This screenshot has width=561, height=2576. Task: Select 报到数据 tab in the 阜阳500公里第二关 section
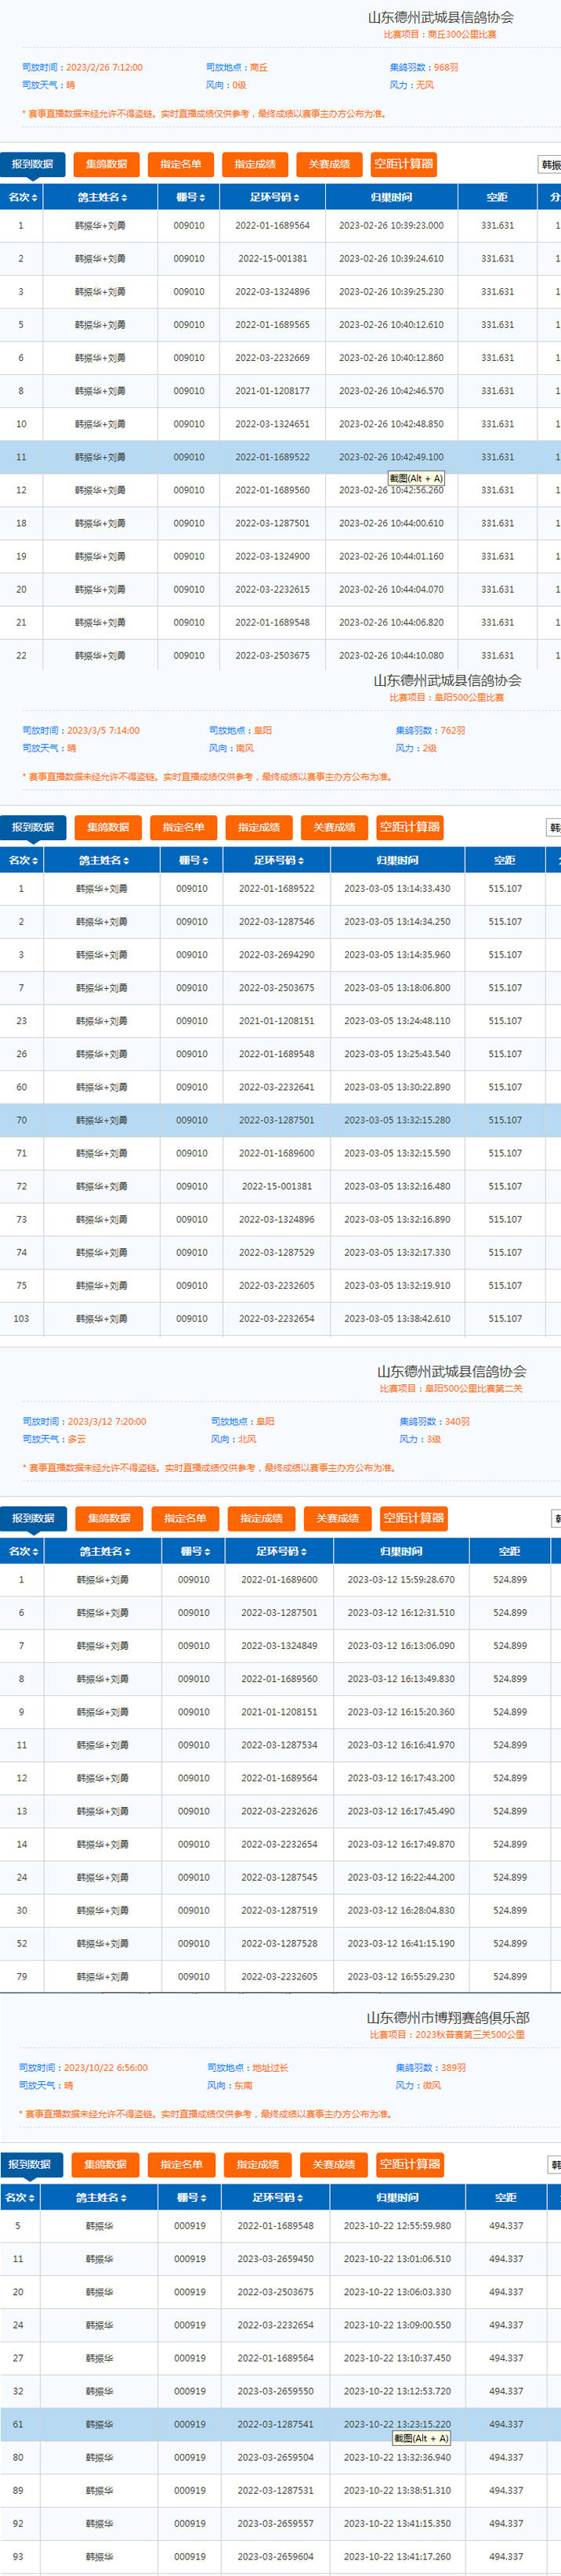(33, 1518)
